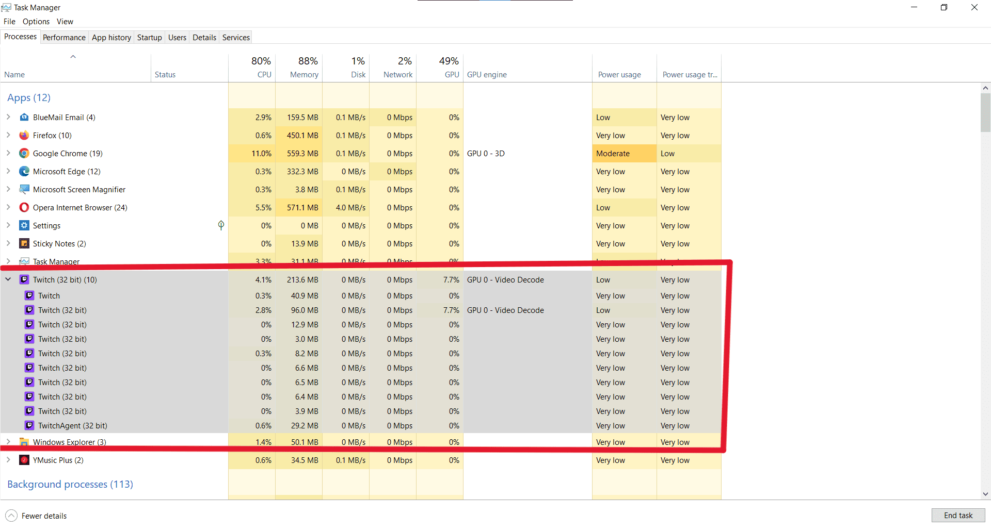Screen dimensions: 991x531
Task: Click the scrollbar up arrow
Action: (985, 88)
